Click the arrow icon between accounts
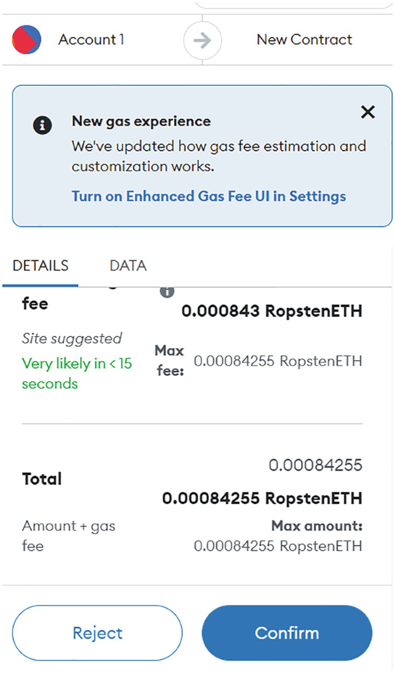Image resolution: width=395 pixels, height=673 pixels. pyautogui.click(x=202, y=40)
